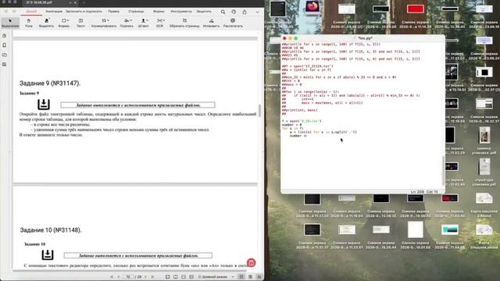Click redo arrow in PDF header
500x281 pixels.
[14, 12]
